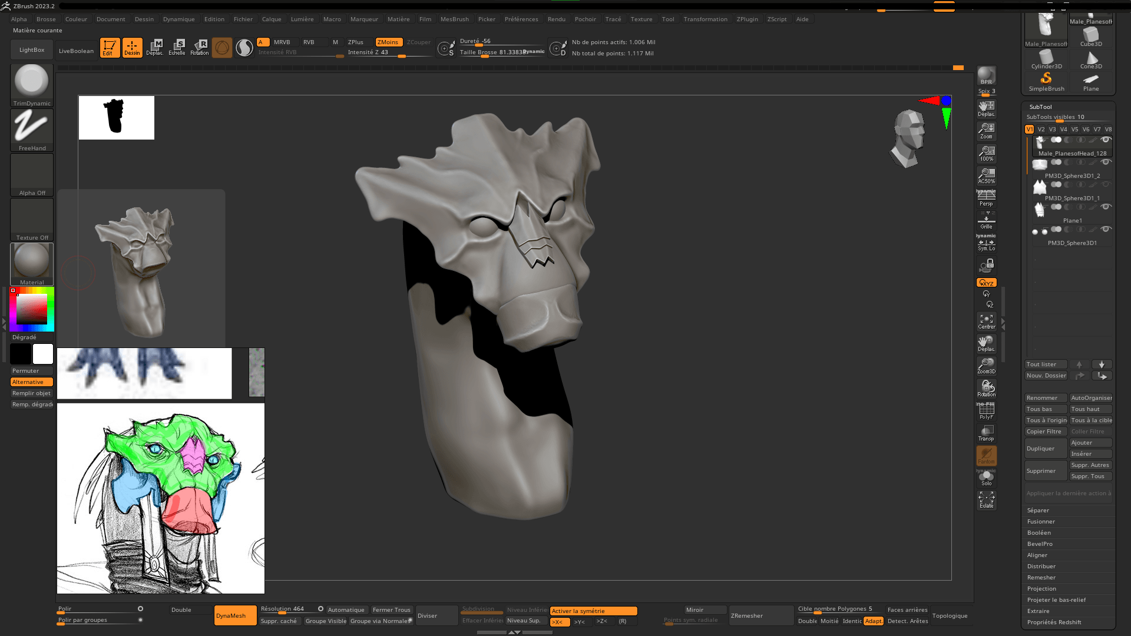The width and height of the screenshot is (1131, 636).
Task: Toggle Fantom ghost transparency
Action: coord(987,455)
